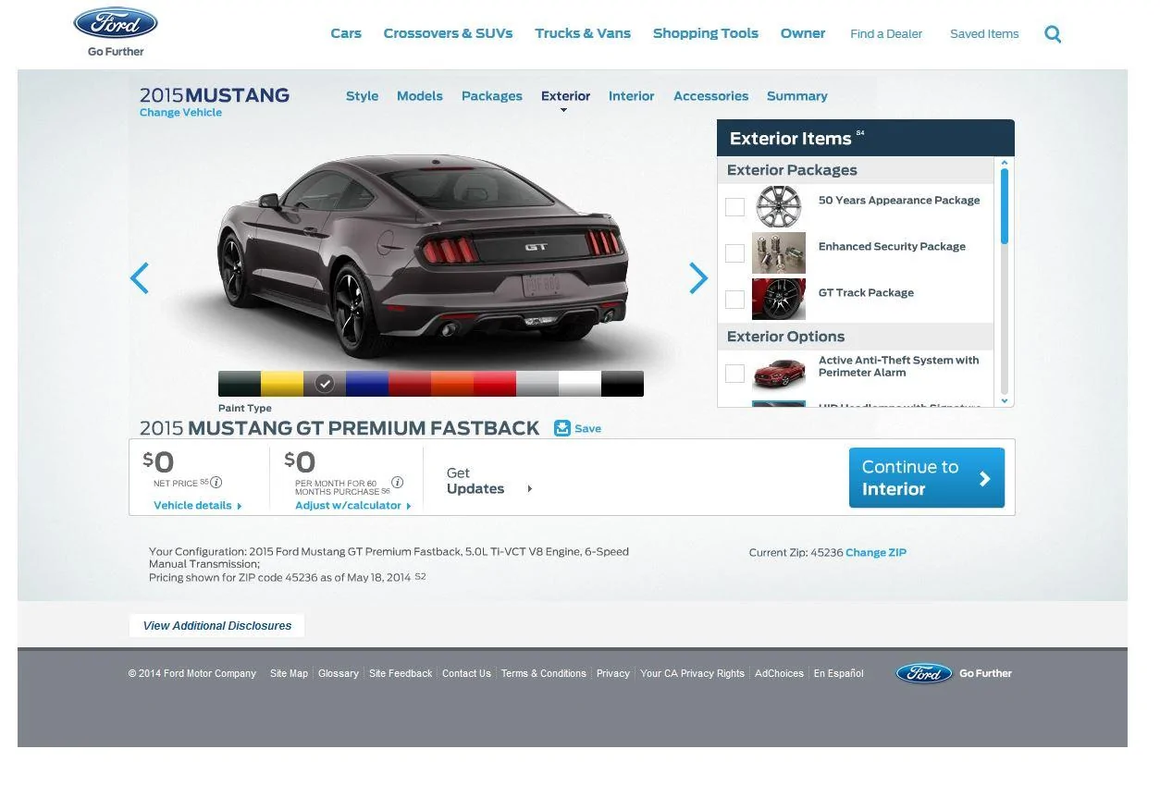Check the Active Anti-Theft System box
This screenshot has height=786, width=1160.
734,373
